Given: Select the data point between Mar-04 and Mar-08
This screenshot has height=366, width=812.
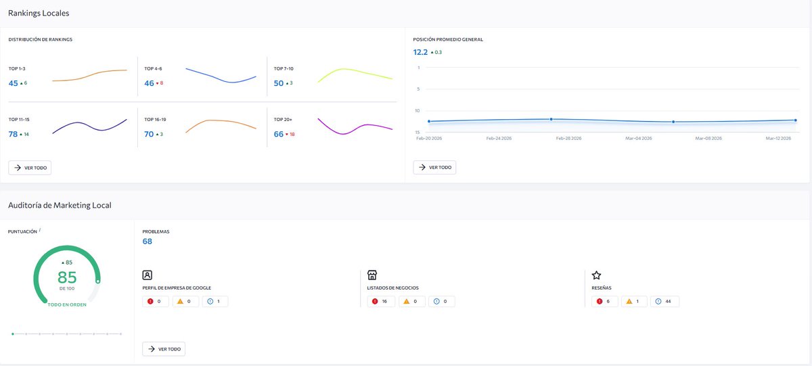Looking at the screenshot, I should [673, 122].
